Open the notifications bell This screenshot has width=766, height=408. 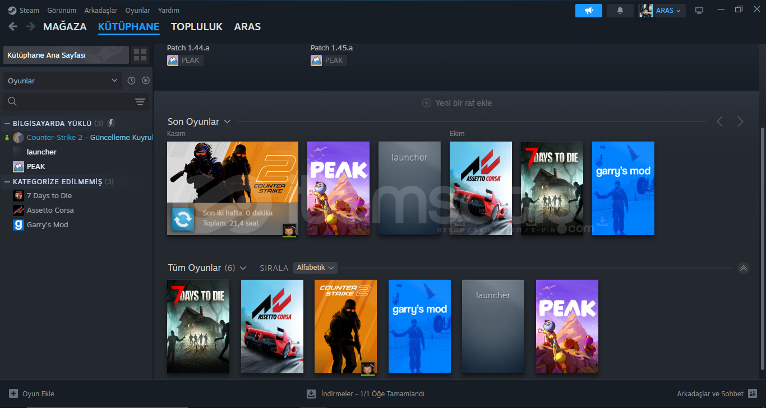(620, 11)
